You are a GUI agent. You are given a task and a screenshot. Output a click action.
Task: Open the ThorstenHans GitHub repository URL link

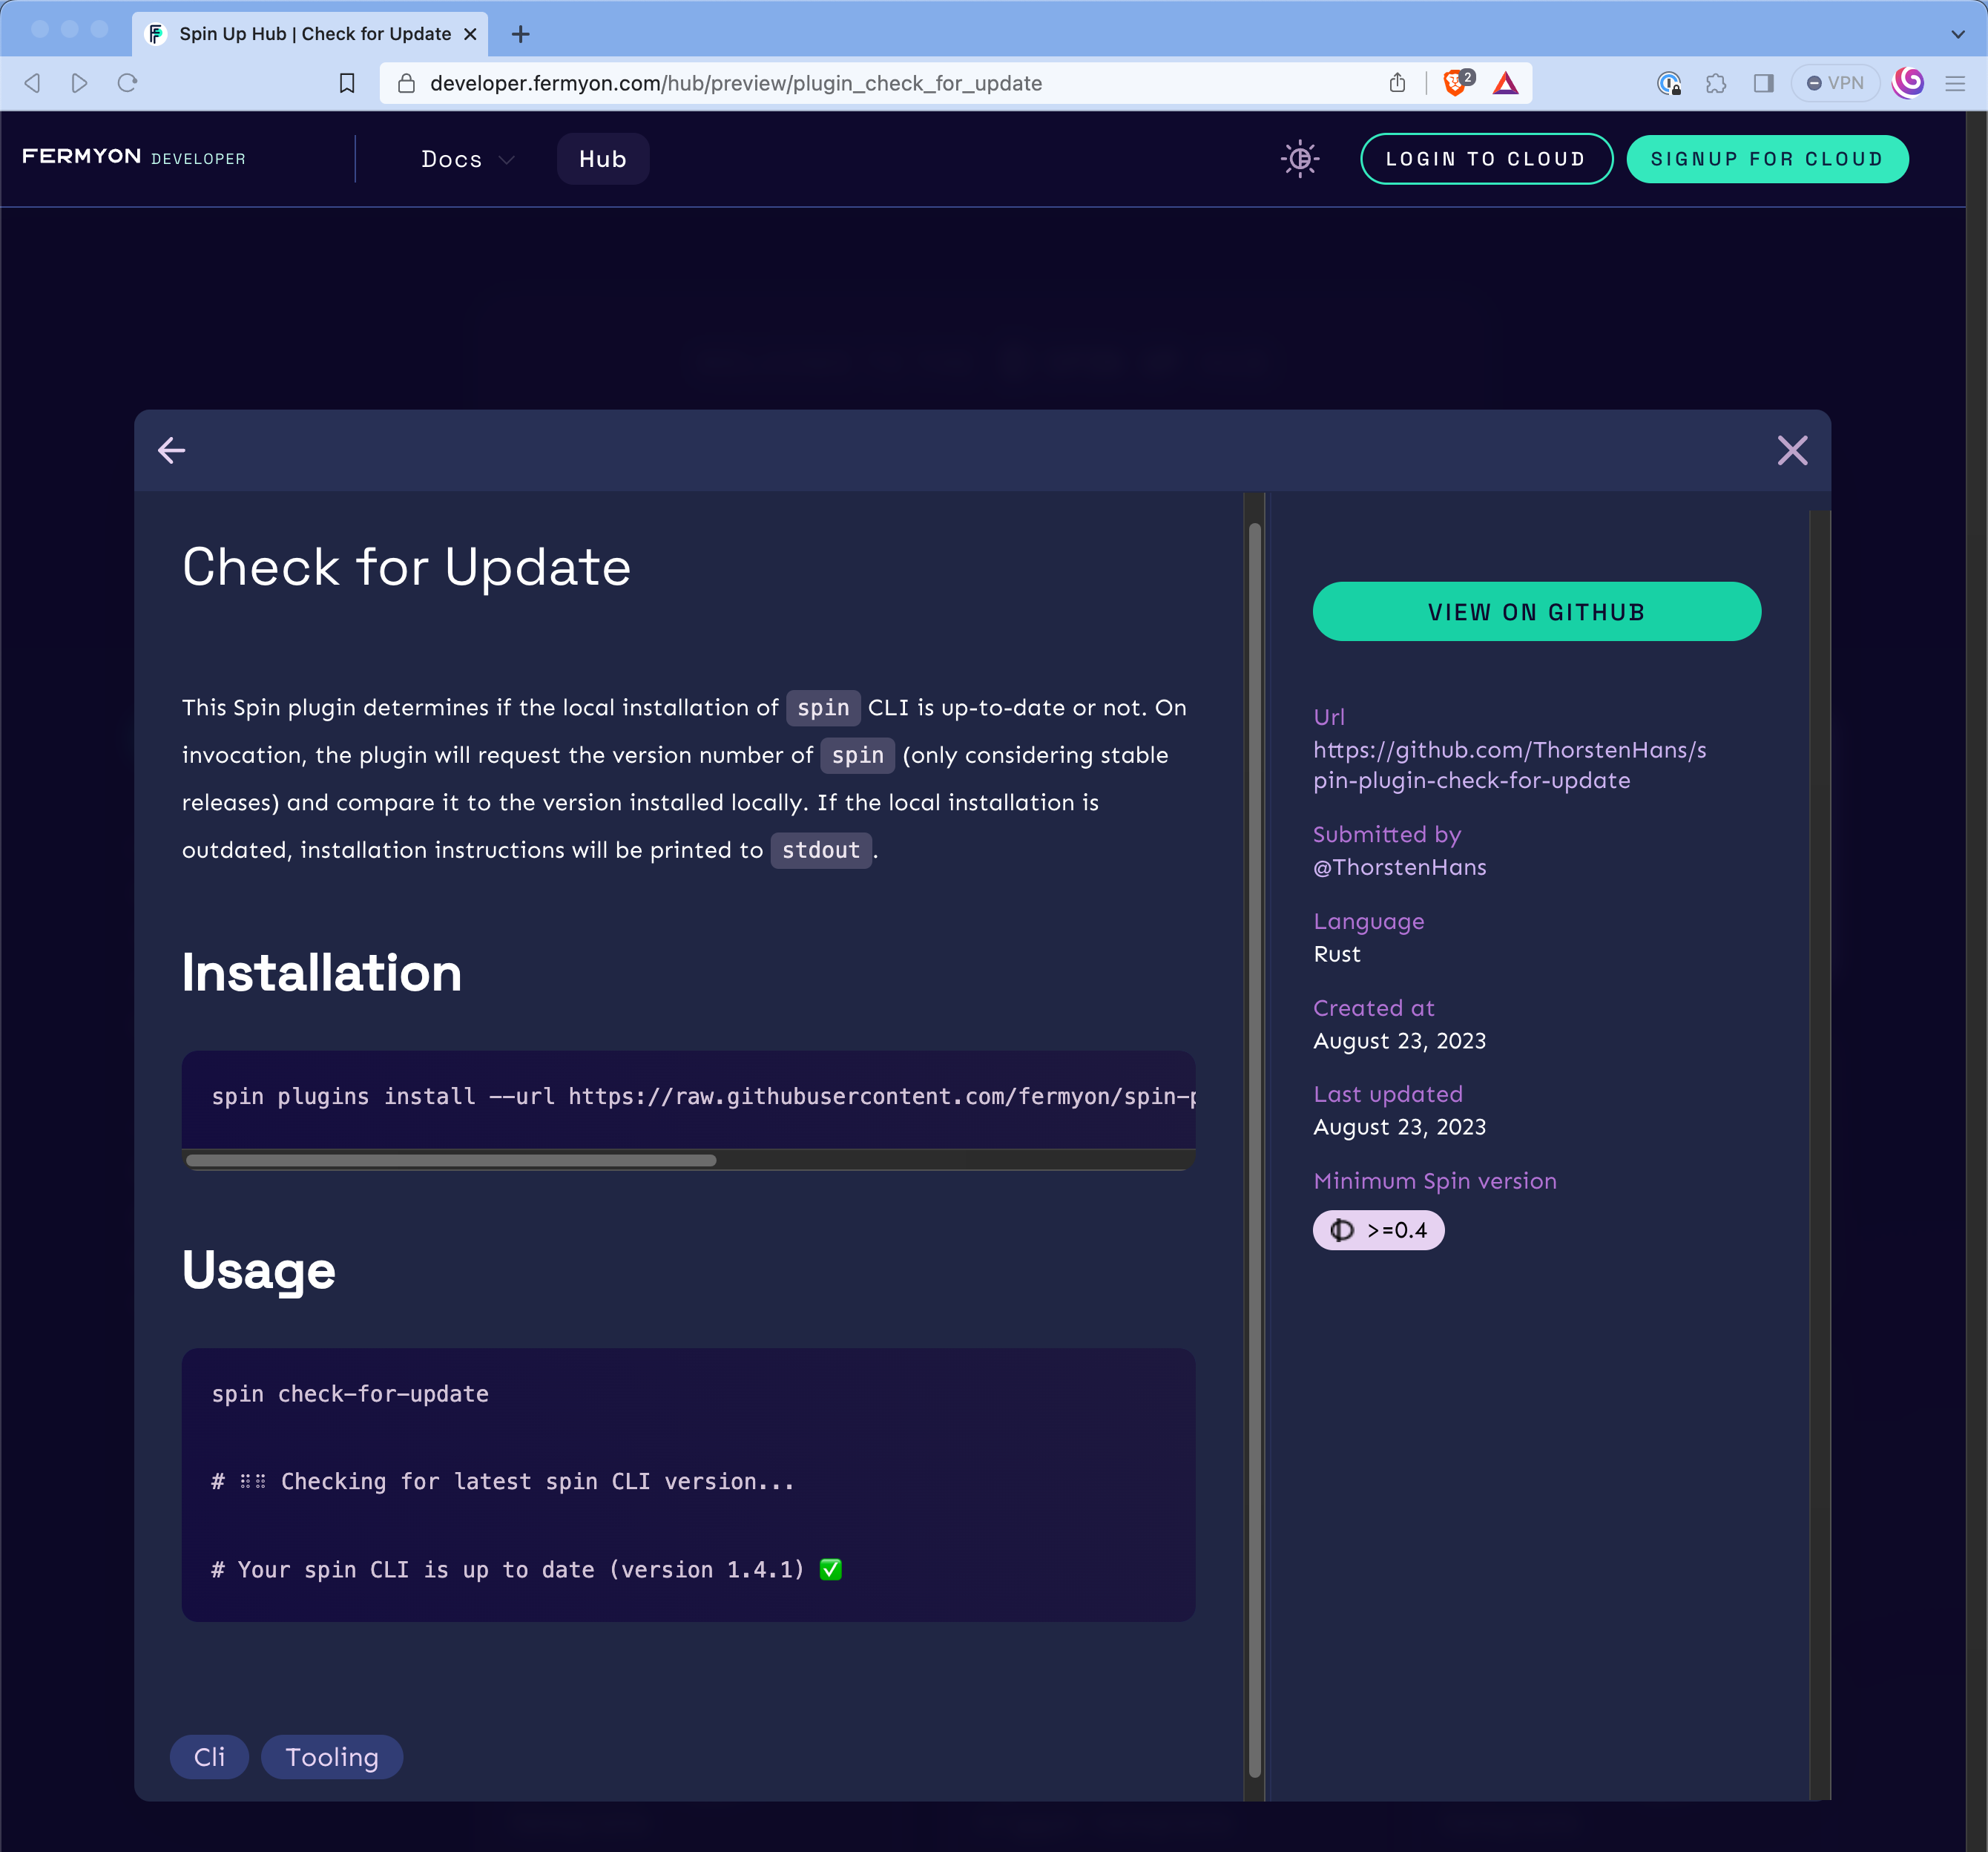click(1509, 765)
